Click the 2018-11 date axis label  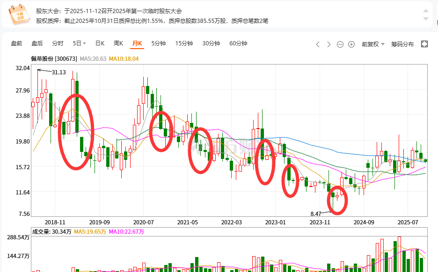(55, 222)
